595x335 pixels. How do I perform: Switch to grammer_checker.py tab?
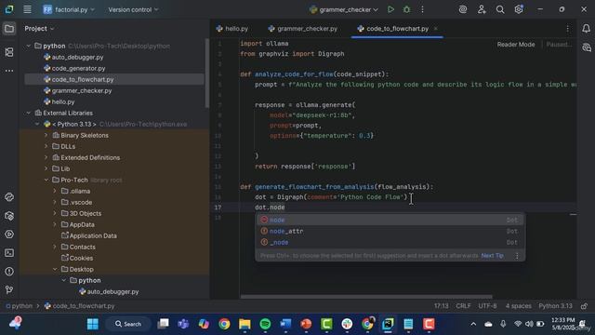click(303, 29)
